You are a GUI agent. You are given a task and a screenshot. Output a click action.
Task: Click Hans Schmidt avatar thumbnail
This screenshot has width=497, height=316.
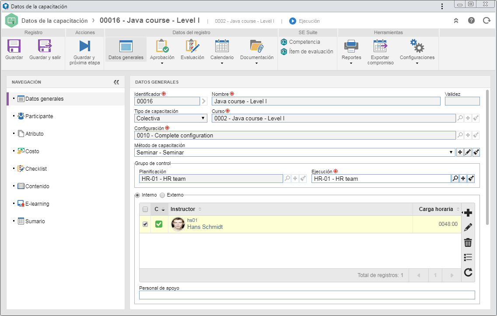coord(178,224)
